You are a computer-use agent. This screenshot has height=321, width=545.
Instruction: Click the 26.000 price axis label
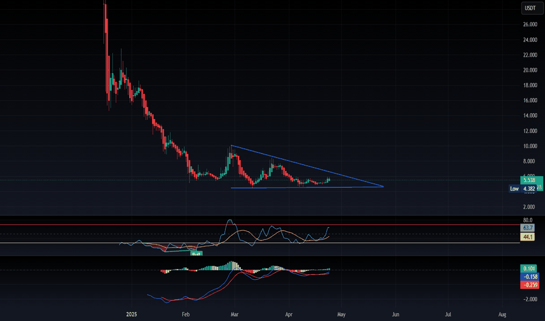pos(530,25)
